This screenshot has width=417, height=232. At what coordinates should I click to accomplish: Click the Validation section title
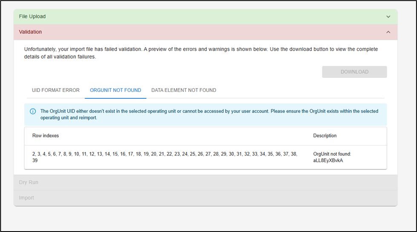click(30, 32)
